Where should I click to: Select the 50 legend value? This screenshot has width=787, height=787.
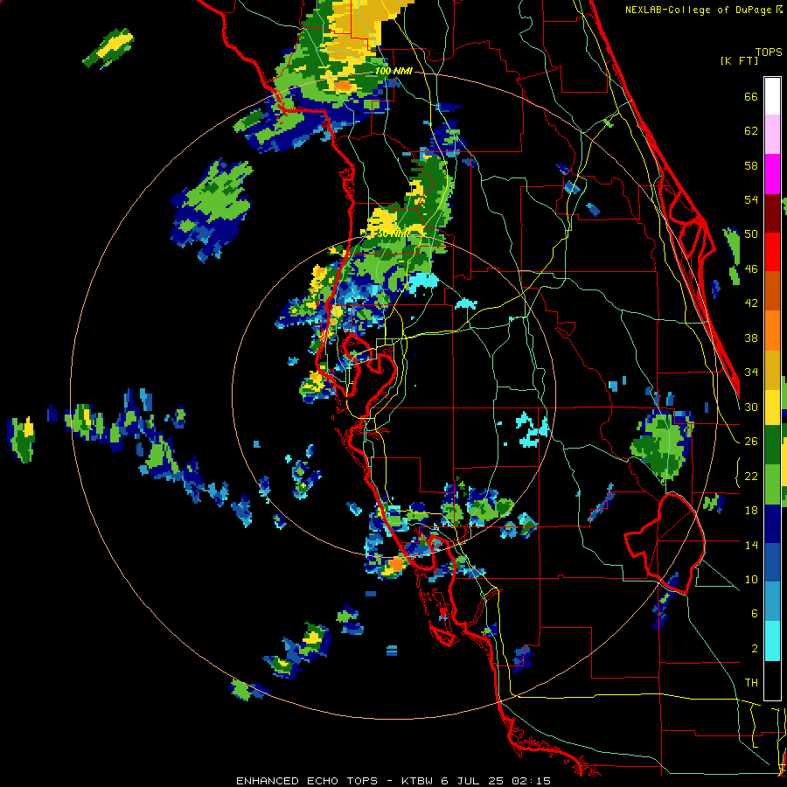751,234
